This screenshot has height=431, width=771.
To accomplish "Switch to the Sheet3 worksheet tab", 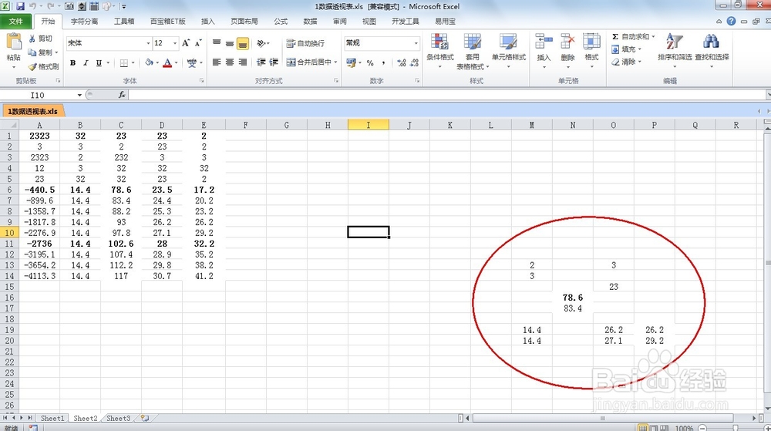I will [x=119, y=418].
